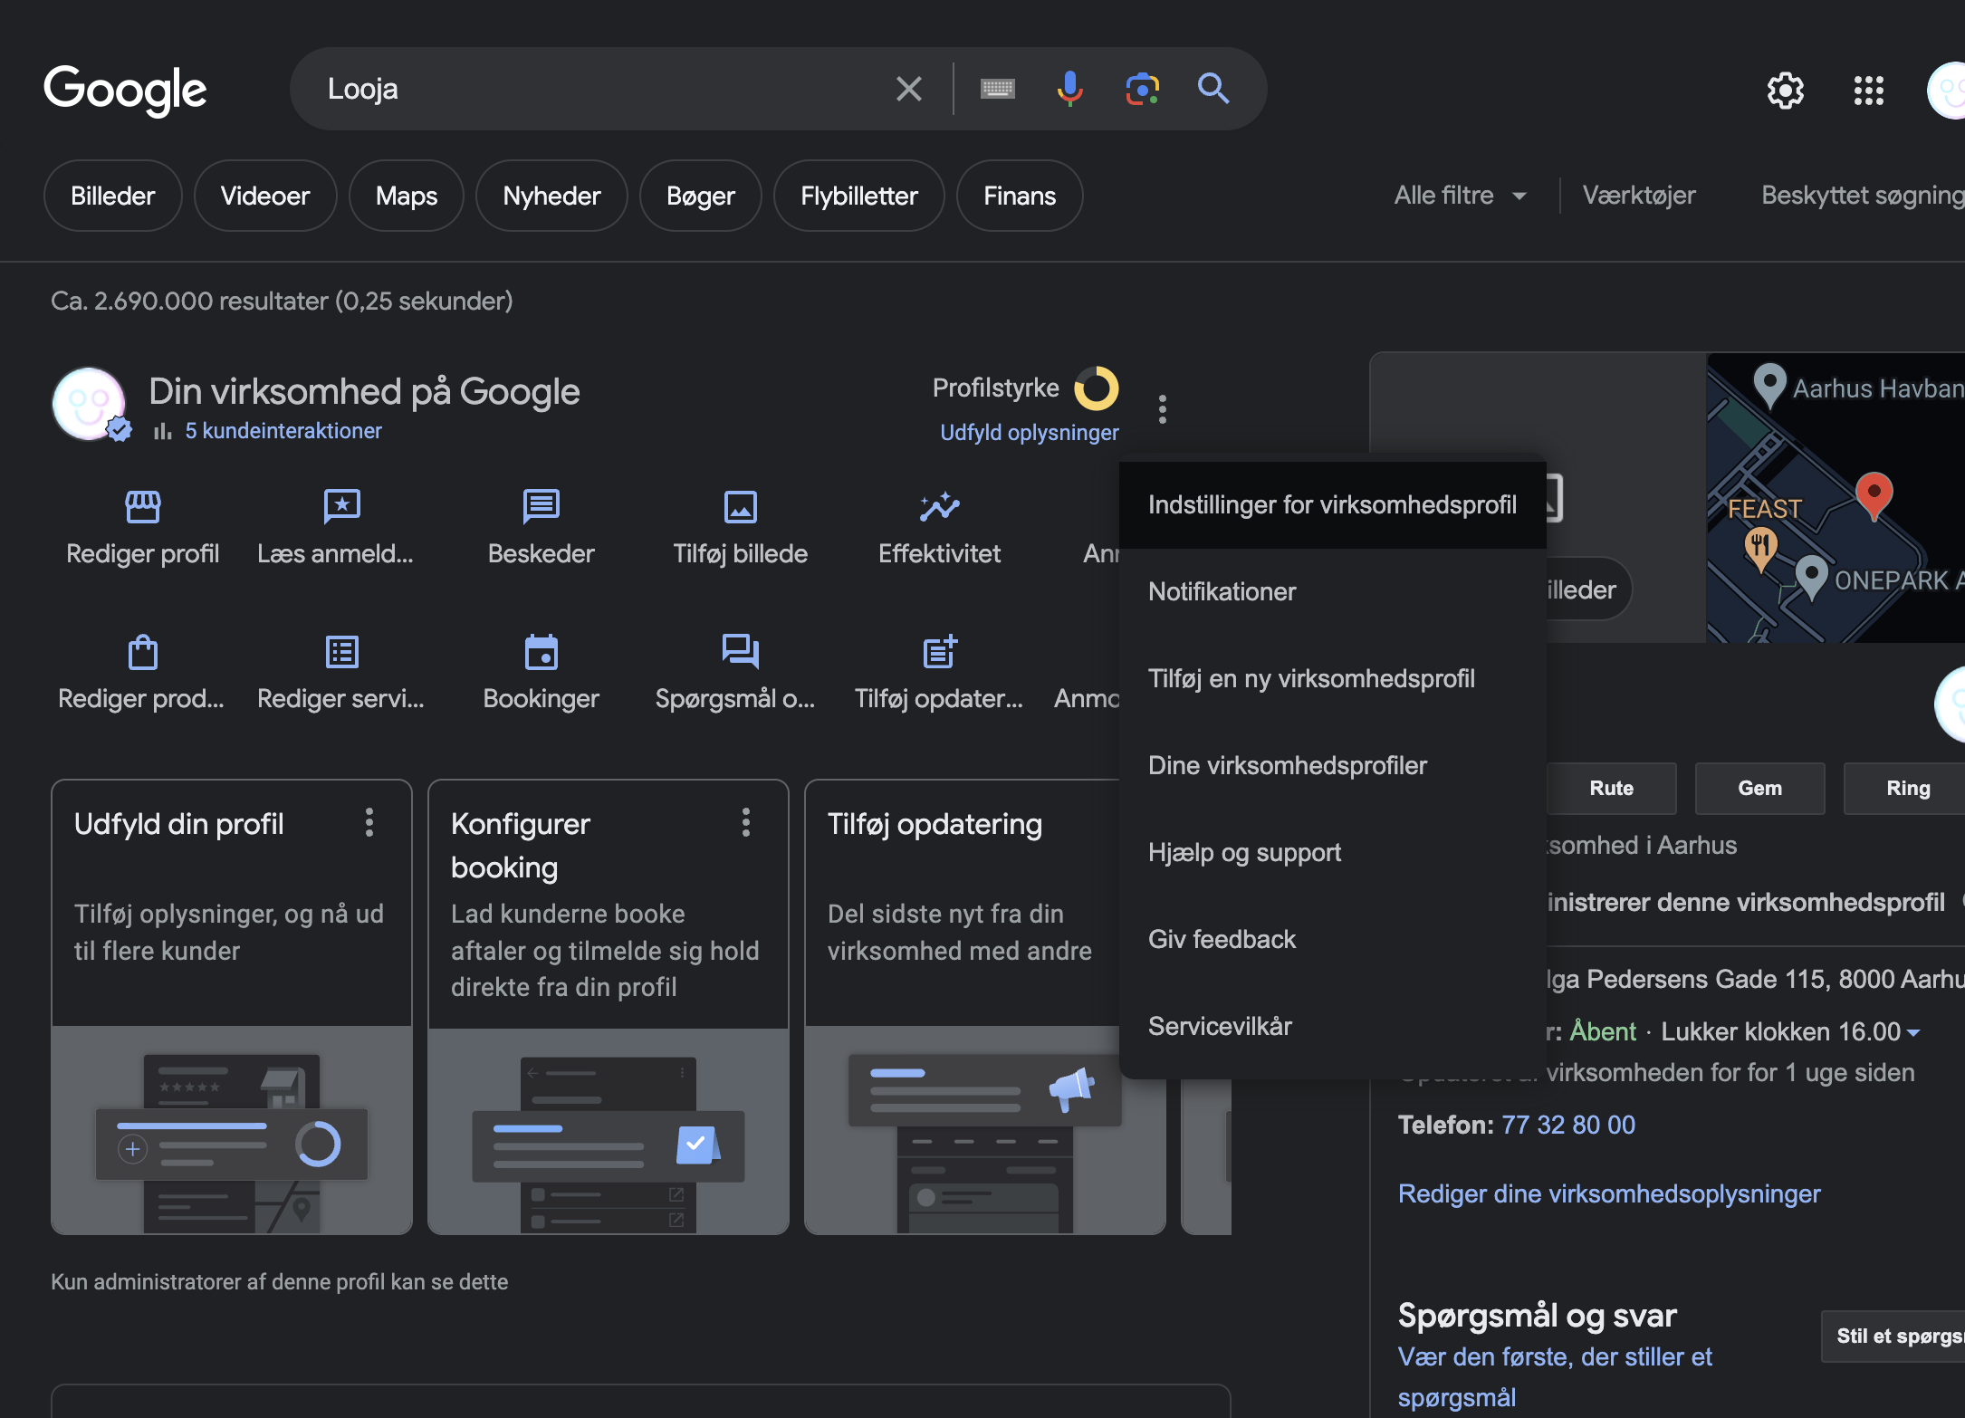Open the Rediger services list icon

pyautogui.click(x=342, y=651)
